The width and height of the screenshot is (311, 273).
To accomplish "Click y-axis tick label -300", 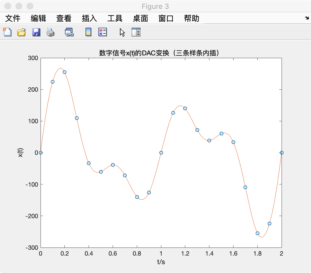I will [x=32, y=248].
